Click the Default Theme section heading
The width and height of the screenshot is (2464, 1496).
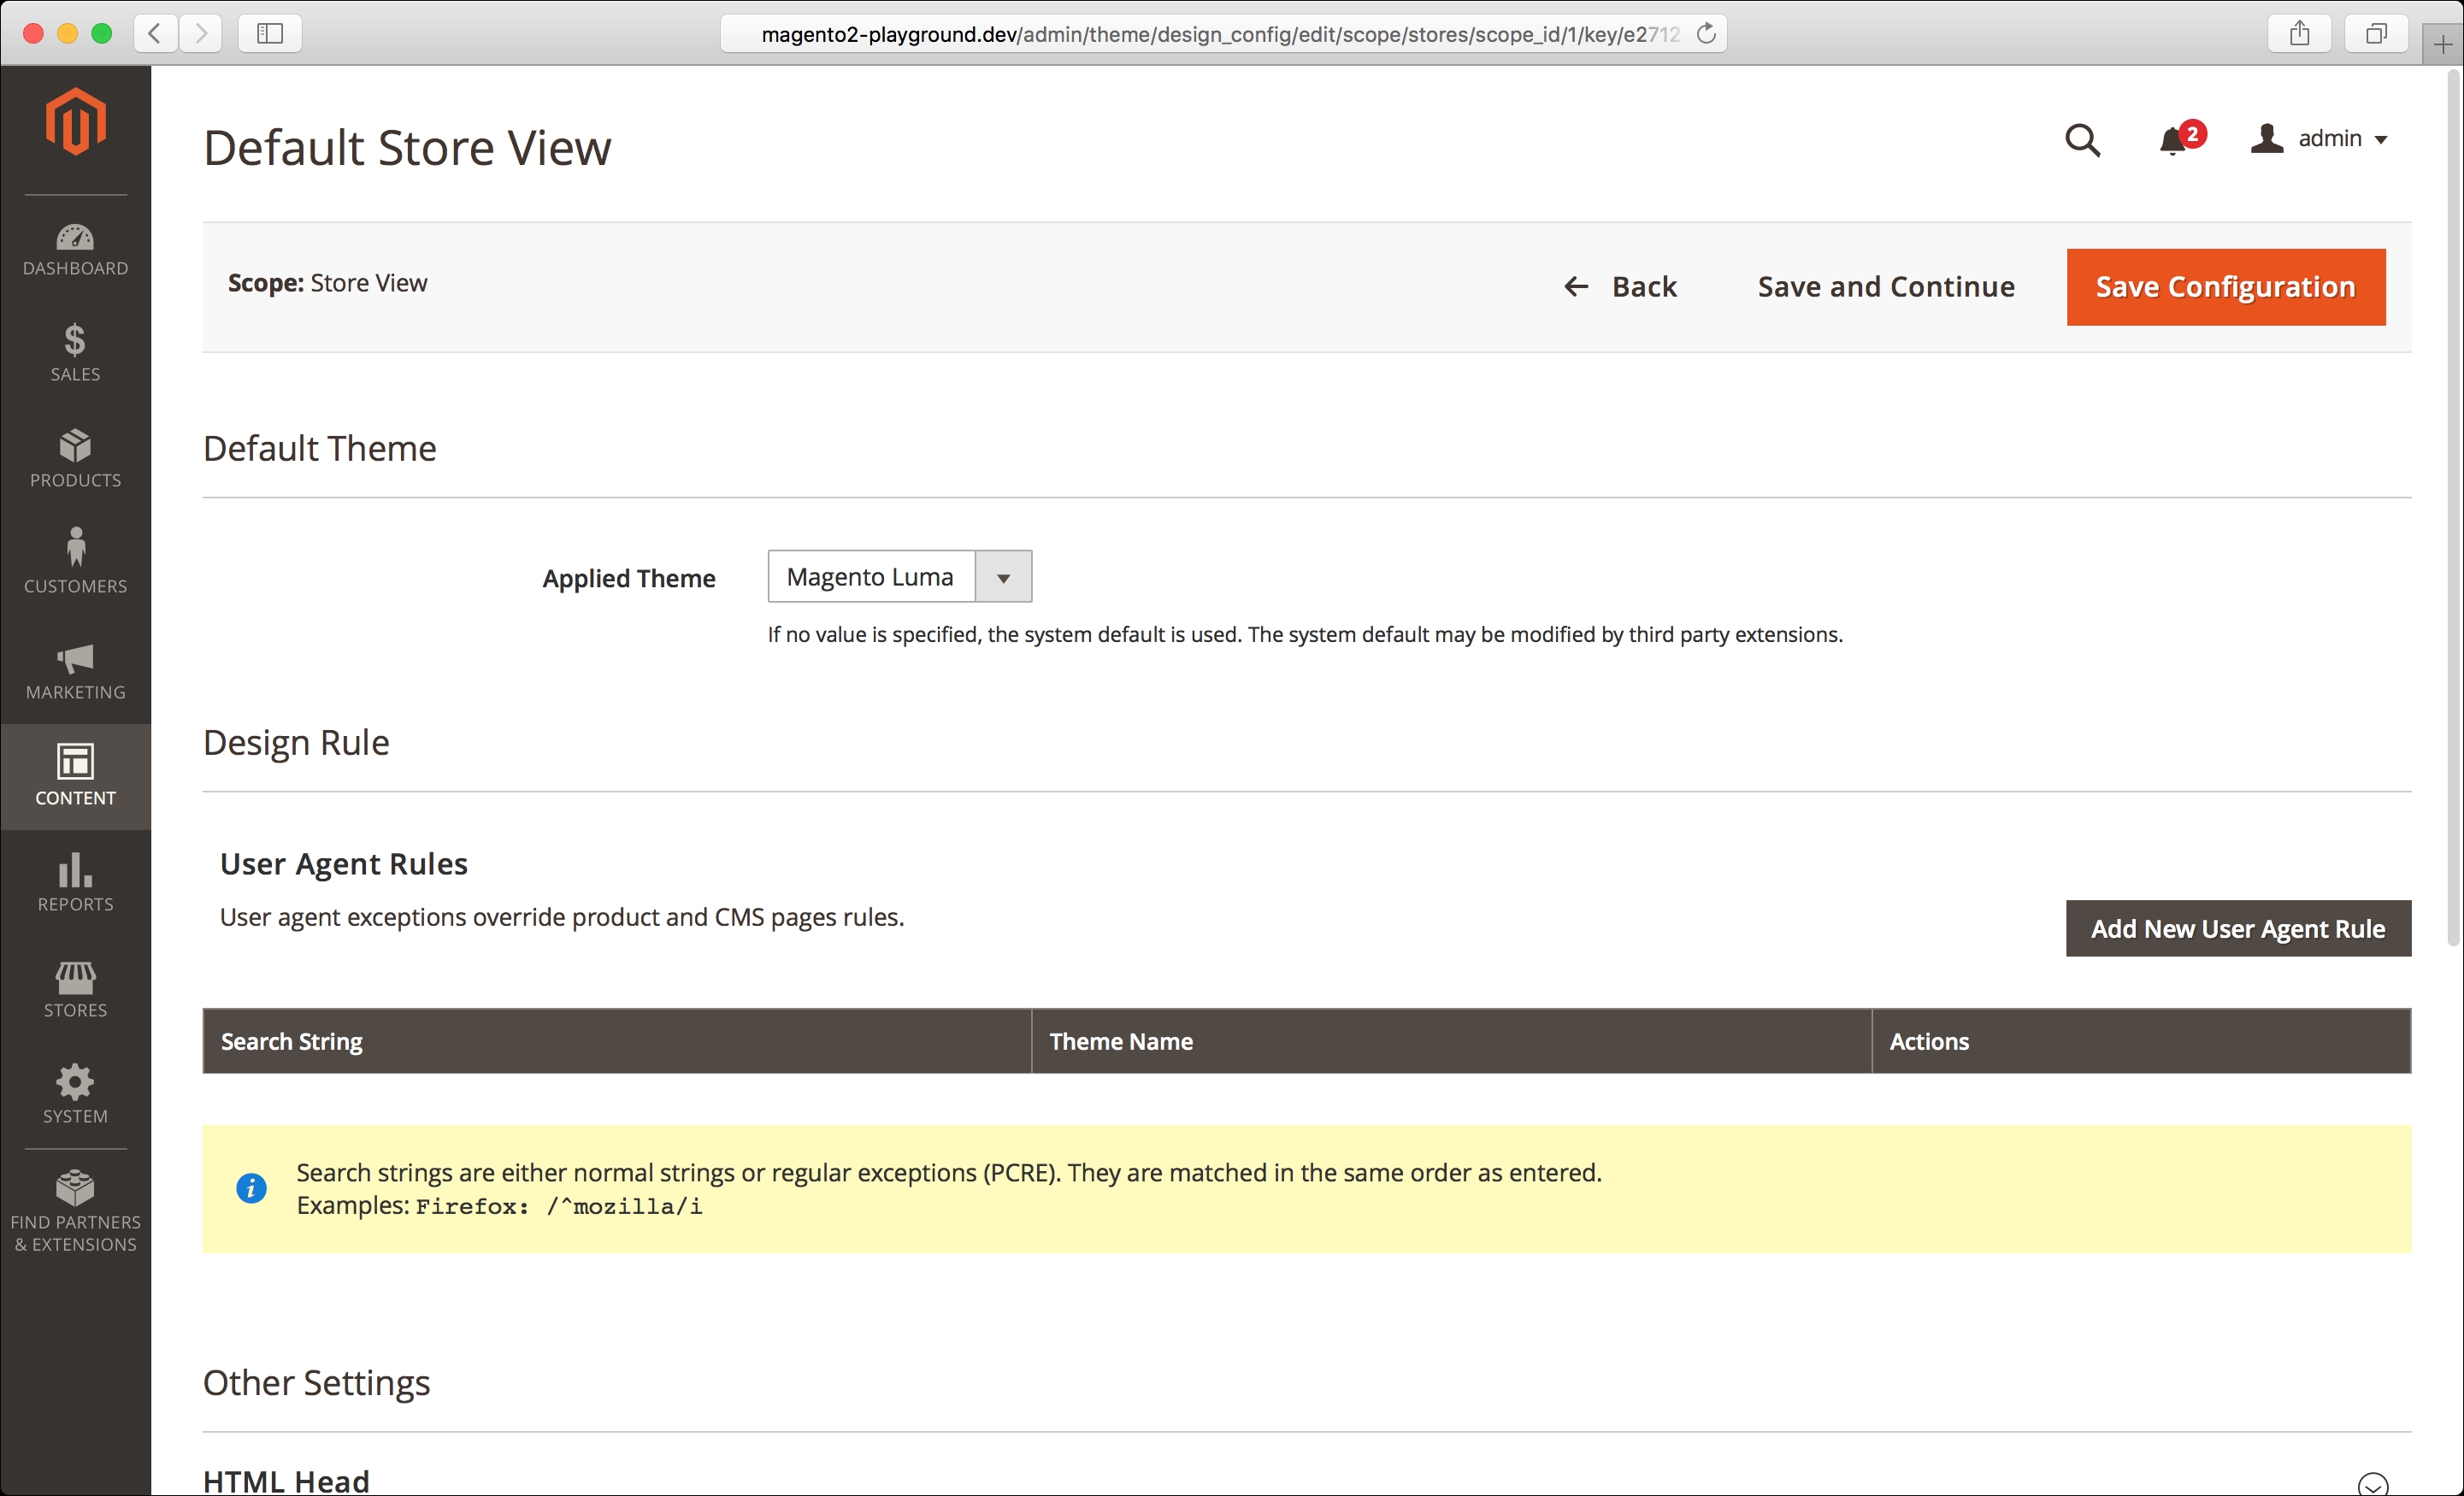(x=319, y=448)
